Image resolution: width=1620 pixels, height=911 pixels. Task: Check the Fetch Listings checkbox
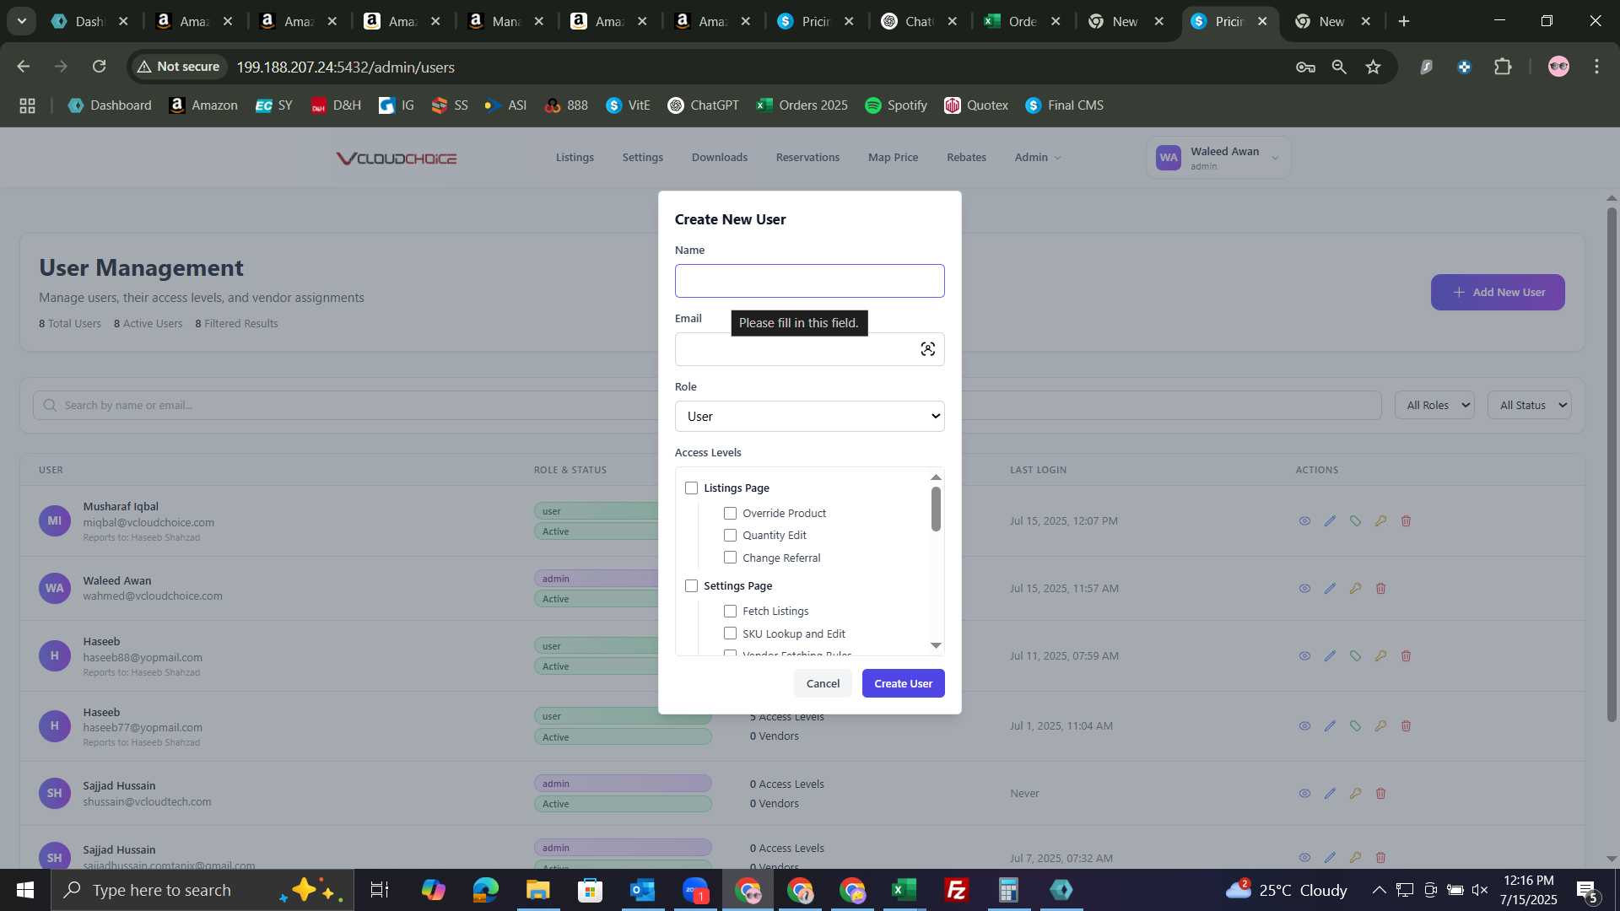point(731,612)
